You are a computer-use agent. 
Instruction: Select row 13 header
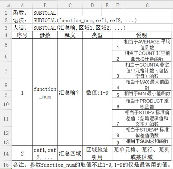click(x=6, y=142)
